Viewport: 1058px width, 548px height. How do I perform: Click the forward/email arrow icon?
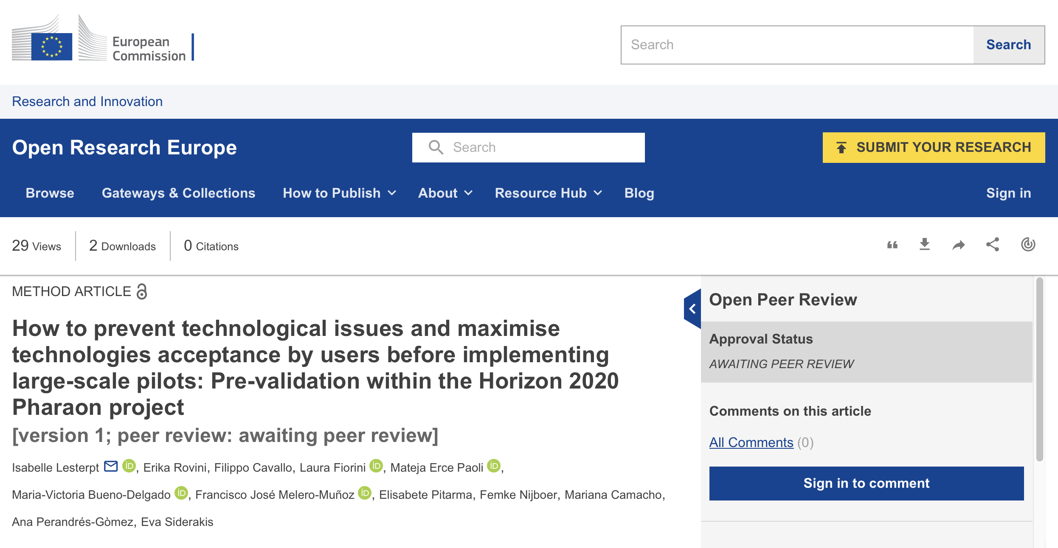pyautogui.click(x=959, y=245)
